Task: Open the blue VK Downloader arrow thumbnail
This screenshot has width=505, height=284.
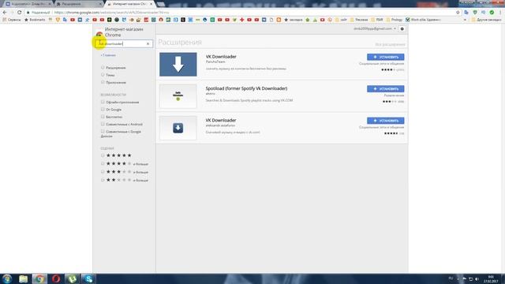Action: click(x=178, y=65)
